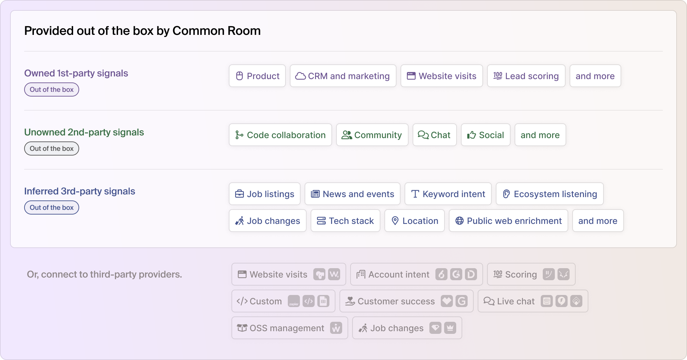Select the thumbs-up icon beside Social

[x=472, y=135]
